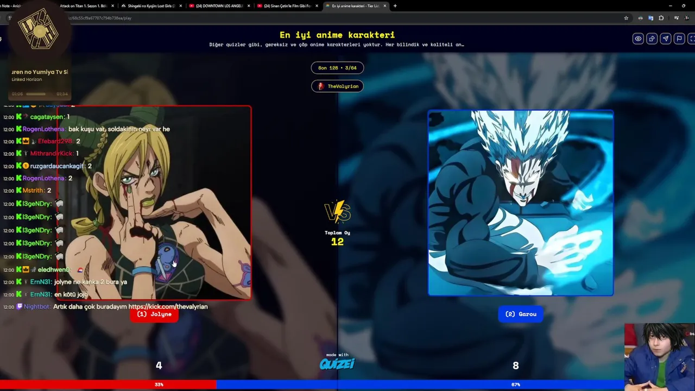The height and width of the screenshot is (391, 695).
Task: Click chat username cagataysen
Action: coord(47,117)
